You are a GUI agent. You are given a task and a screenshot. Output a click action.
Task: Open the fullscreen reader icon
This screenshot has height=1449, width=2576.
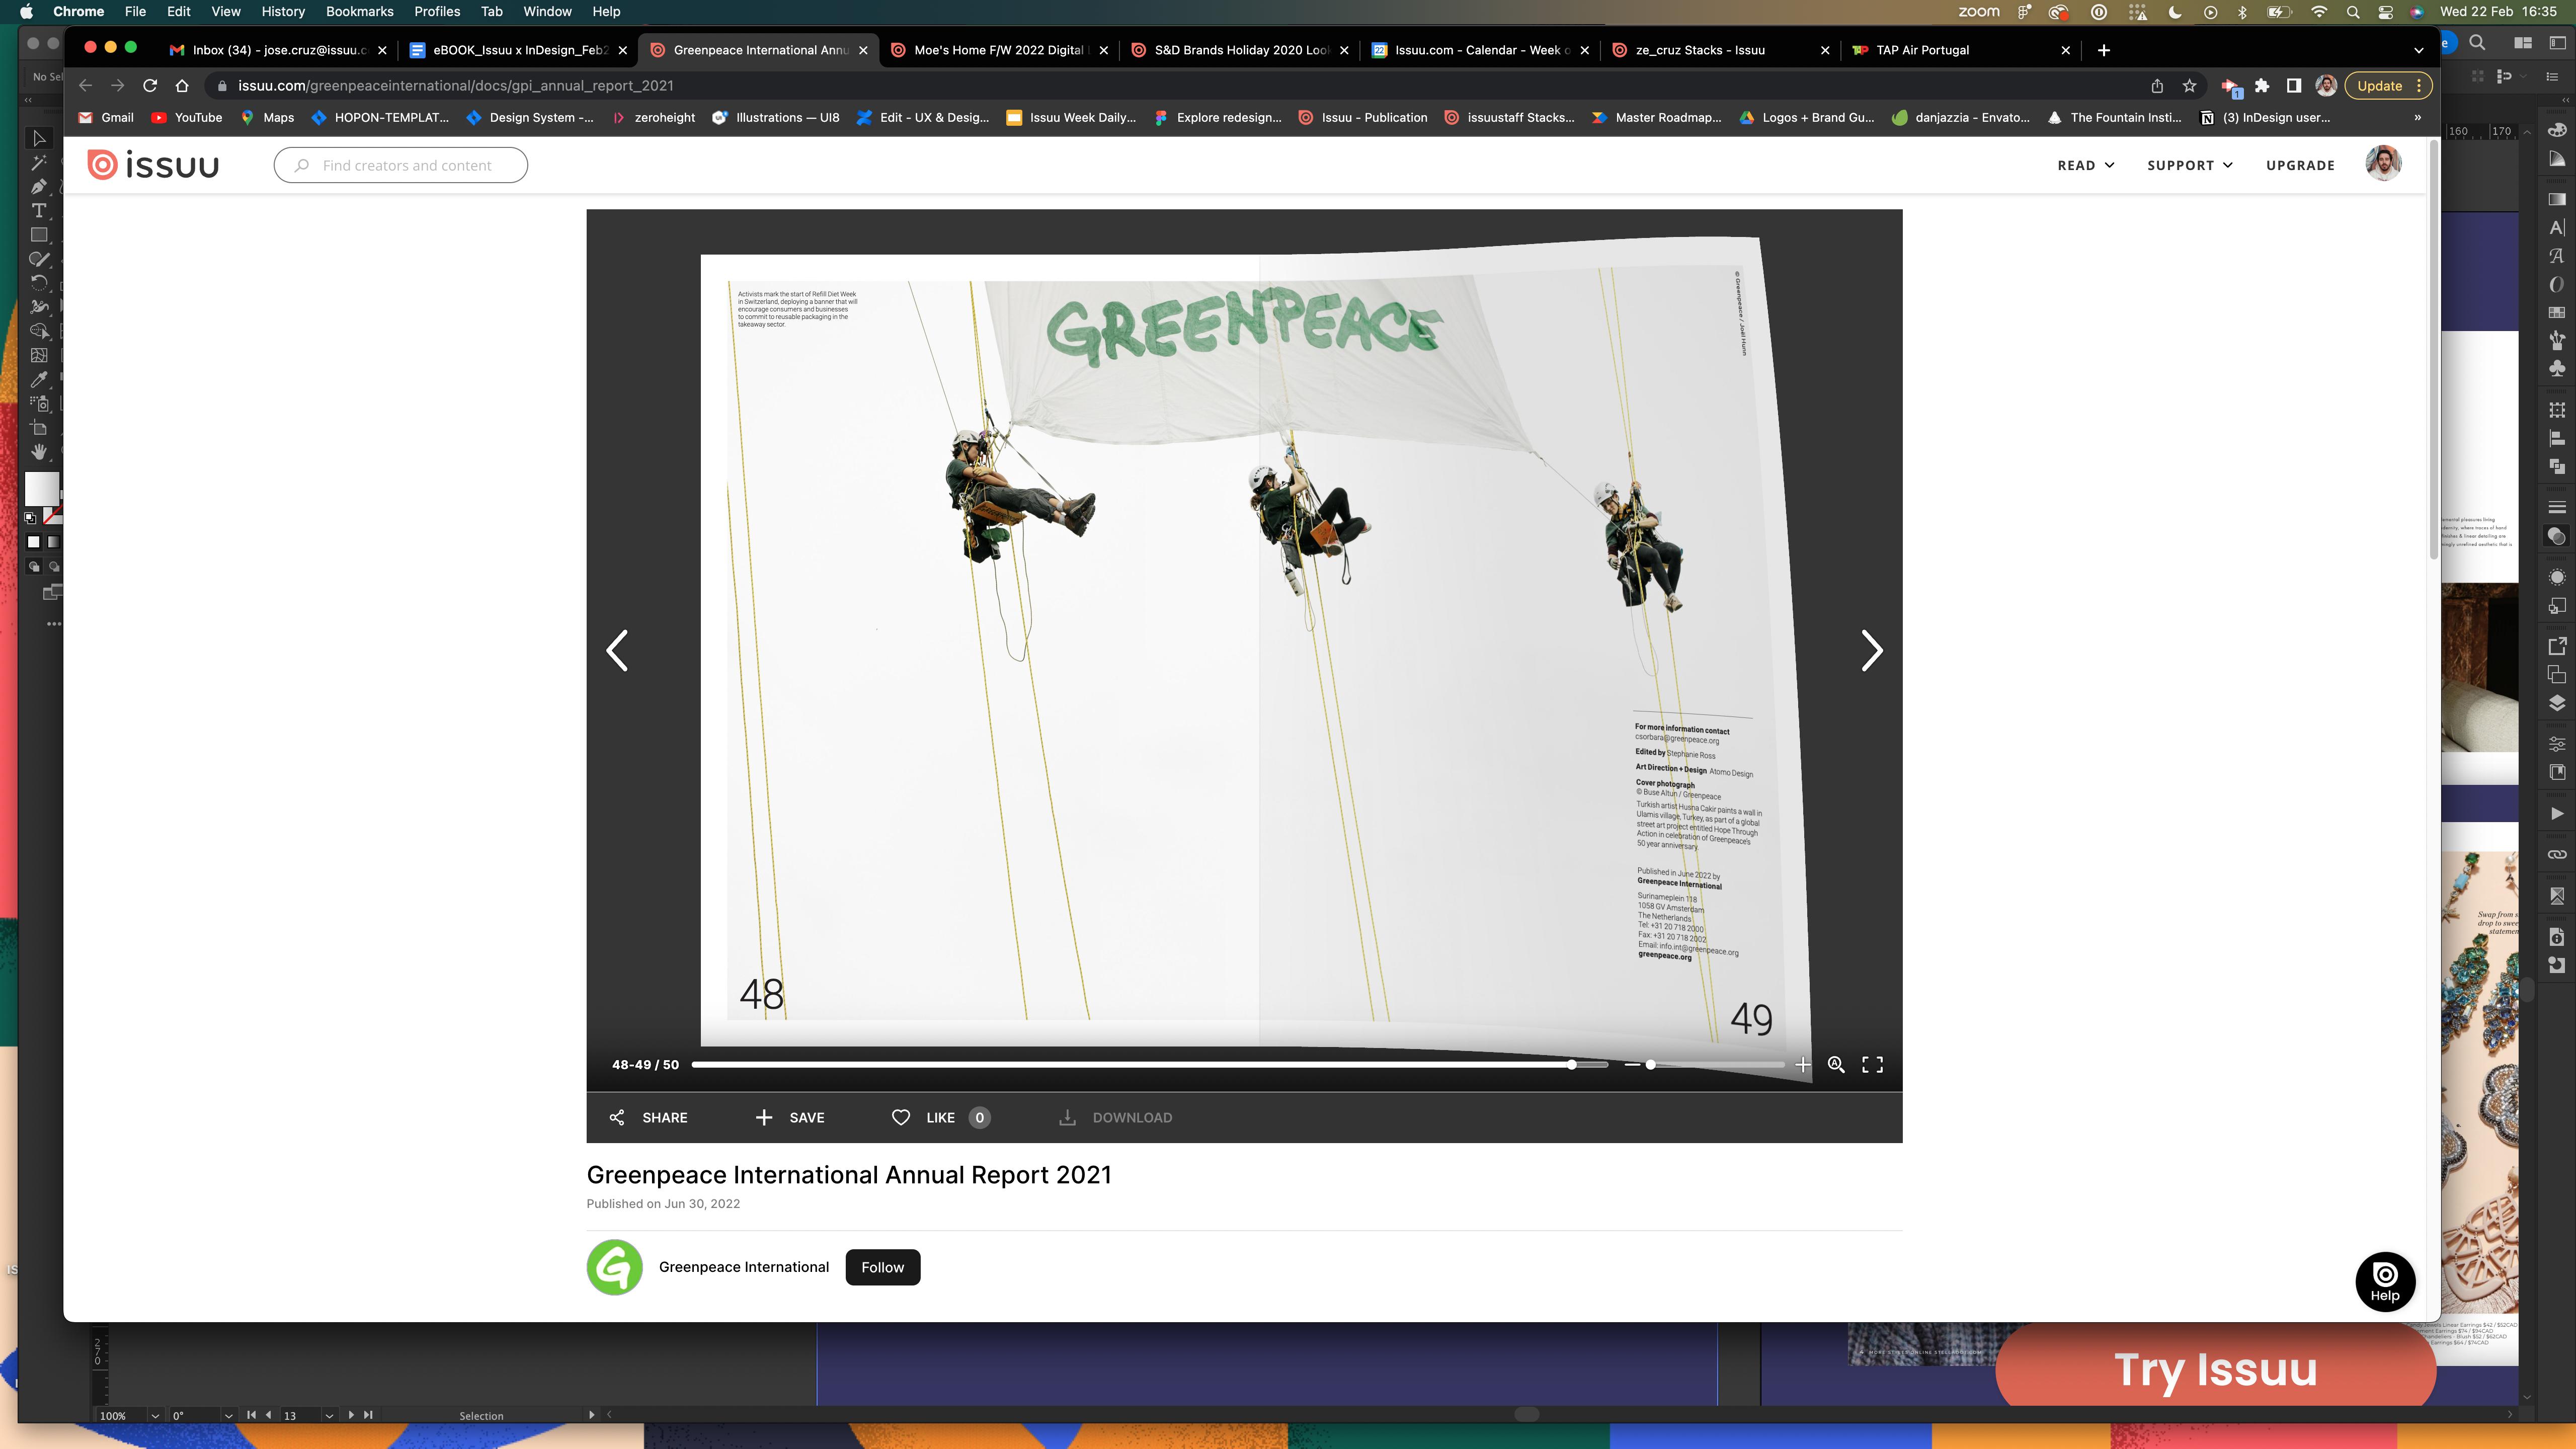(1872, 1065)
